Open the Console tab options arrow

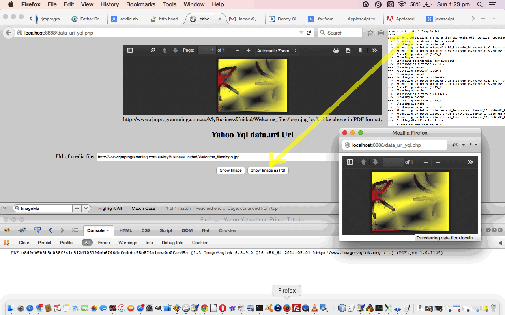click(108, 231)
